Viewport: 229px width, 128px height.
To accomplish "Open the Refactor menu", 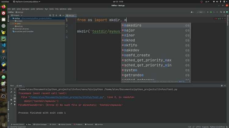I will click(40, 9).
